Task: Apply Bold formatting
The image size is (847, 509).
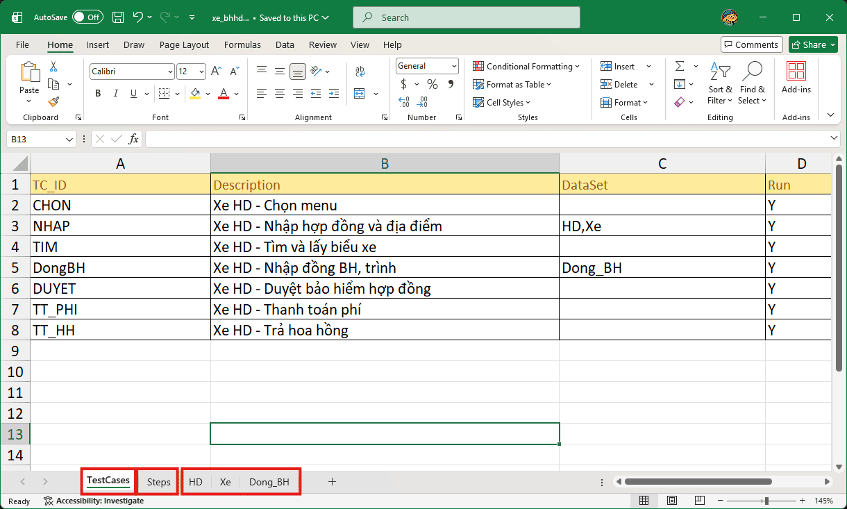Action: coord(98,93)
